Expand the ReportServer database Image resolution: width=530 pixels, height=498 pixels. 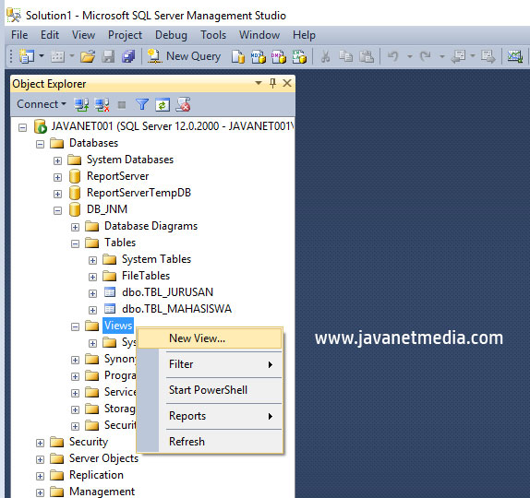point(58,177)
